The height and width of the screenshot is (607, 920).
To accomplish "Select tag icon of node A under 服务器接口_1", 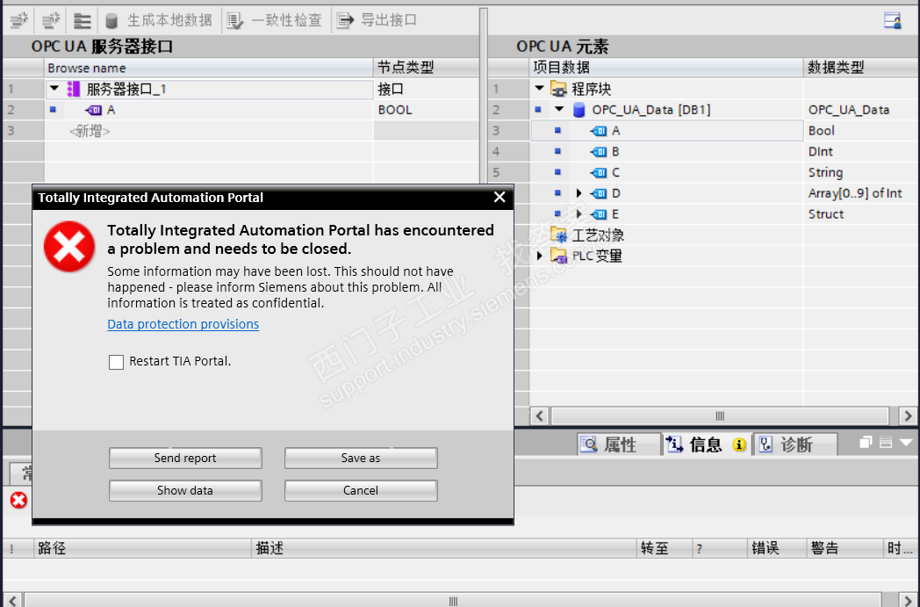I will (x=94, y=110).
